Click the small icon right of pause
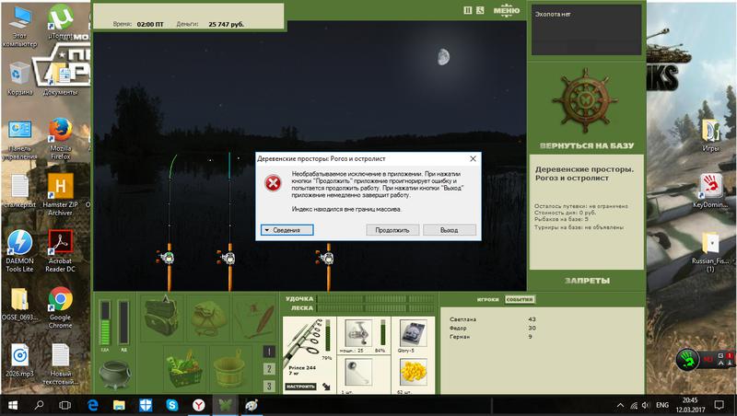Image resolution: width=737 pixels, height=416 pixels. click(x=480, y=10)
